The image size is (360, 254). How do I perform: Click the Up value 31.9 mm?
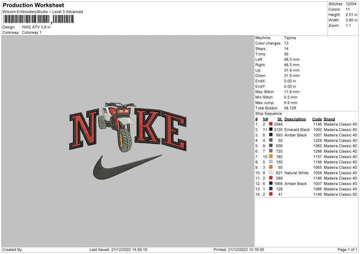pyautogui.click(x=292, y=70)
